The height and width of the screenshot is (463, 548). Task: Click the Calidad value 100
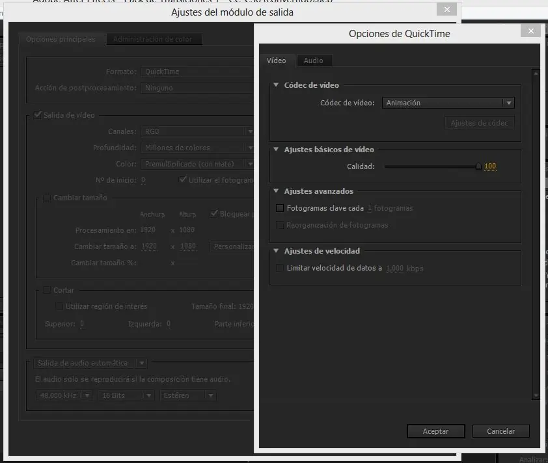pos(490,166)
